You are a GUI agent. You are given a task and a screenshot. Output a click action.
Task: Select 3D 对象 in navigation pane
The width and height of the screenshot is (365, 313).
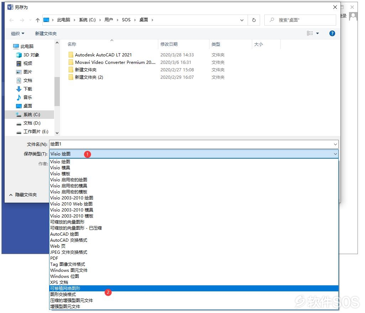coord(31,55)
